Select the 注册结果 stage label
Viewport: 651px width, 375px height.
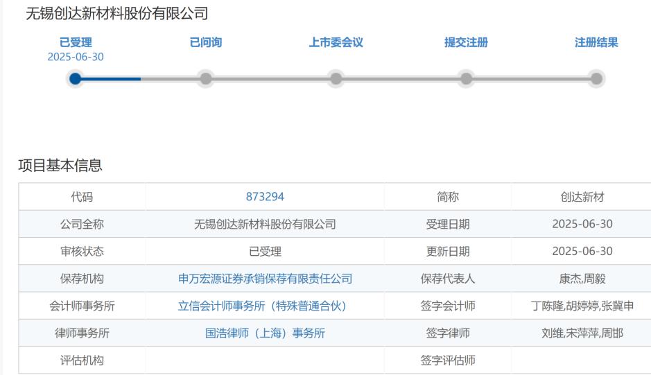coord(596,42)
